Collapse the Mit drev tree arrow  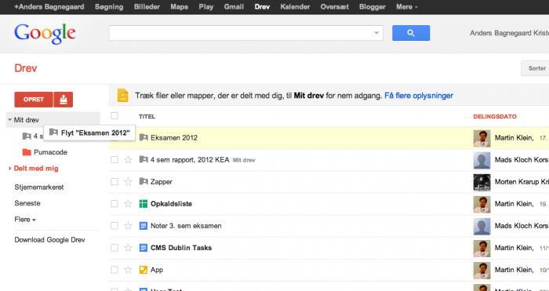(9, 120)
